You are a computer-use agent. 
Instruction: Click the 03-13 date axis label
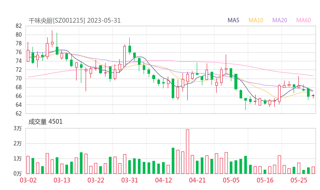coord(62,180)
